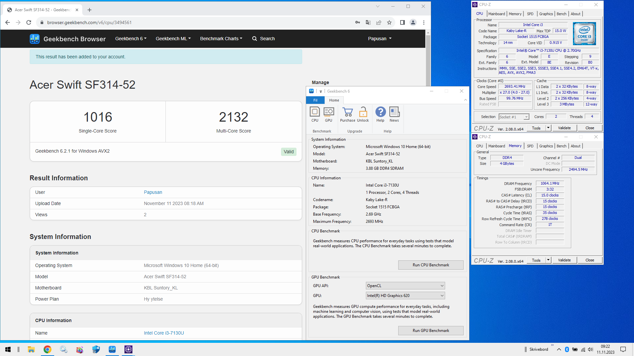Click the Valid badge on the result
Viewport: 634px width, 356px height.
tap(289, 152)
